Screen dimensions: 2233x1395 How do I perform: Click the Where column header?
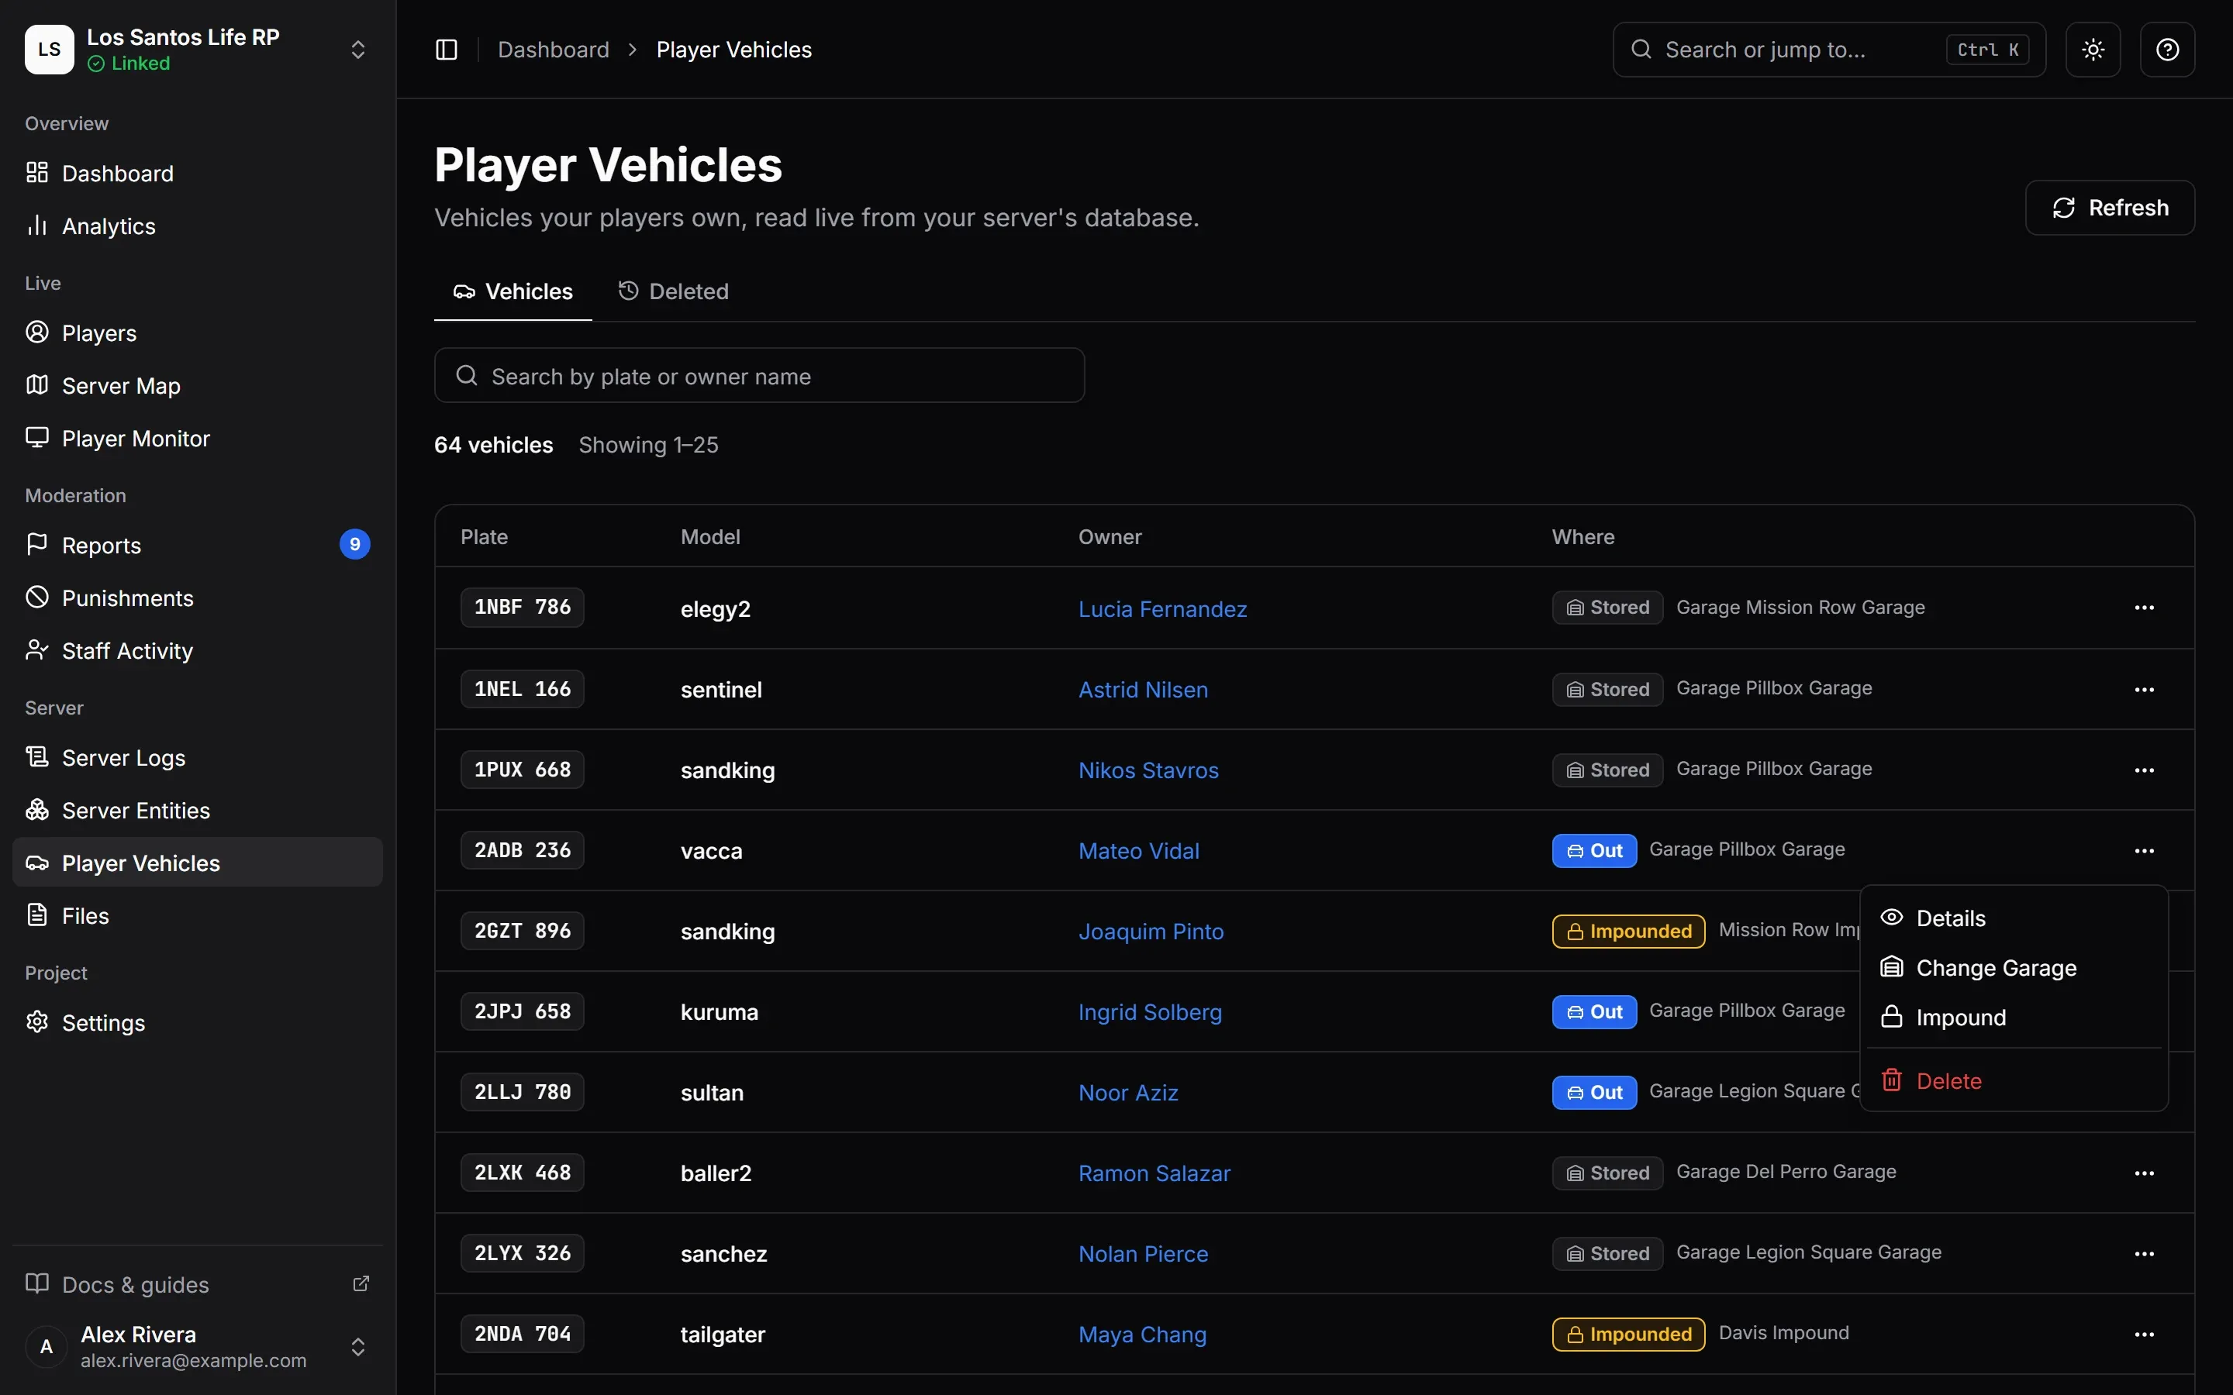point(1583,537)
